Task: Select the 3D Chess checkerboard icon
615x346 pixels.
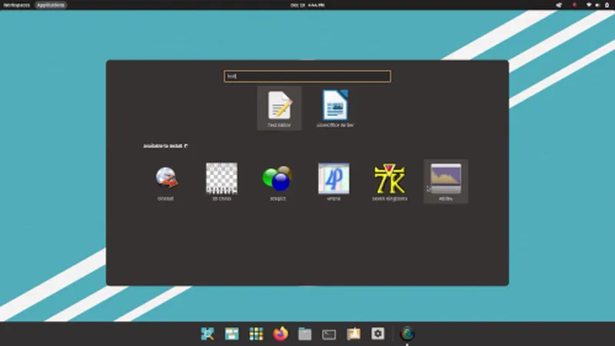Action: pyautogui.click(x=221, y=178)
